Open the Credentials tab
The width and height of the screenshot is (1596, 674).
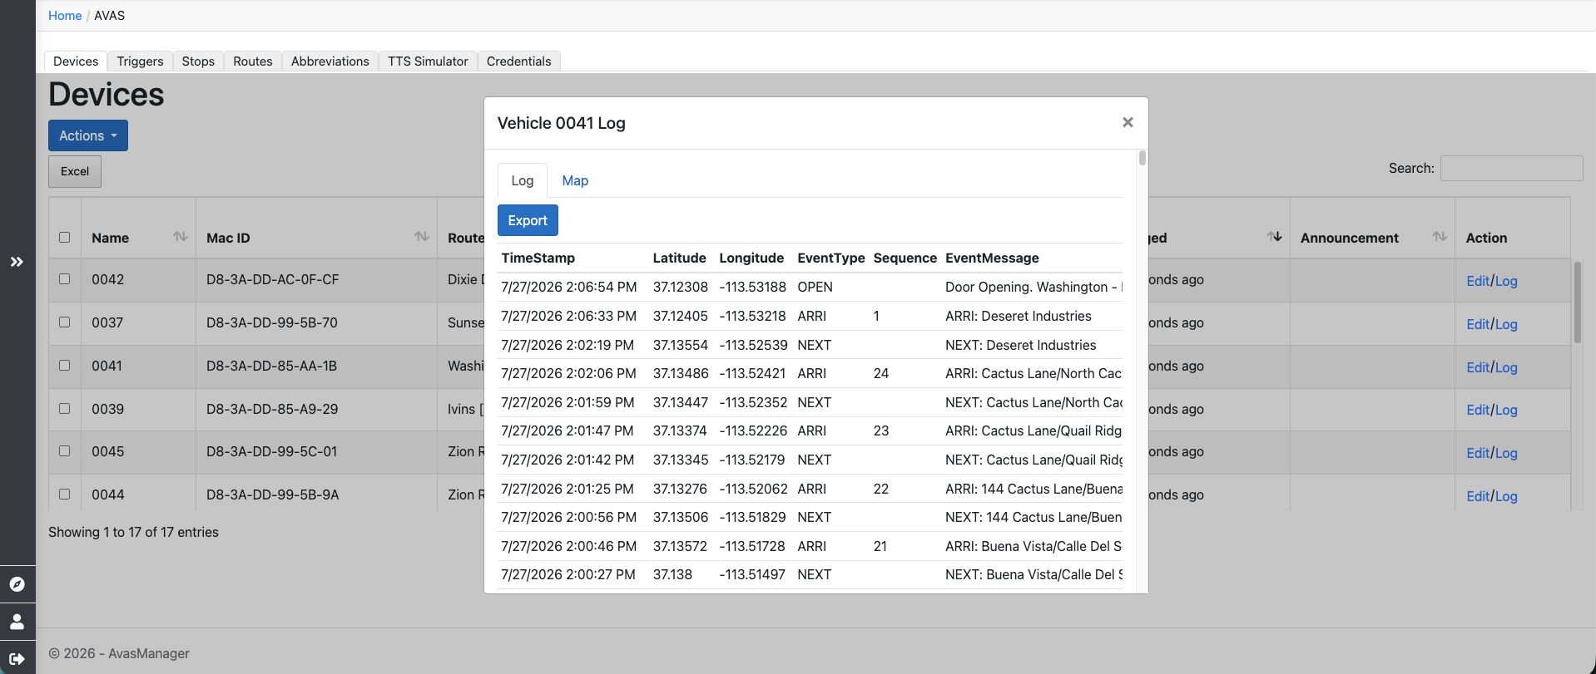point(519,61)
